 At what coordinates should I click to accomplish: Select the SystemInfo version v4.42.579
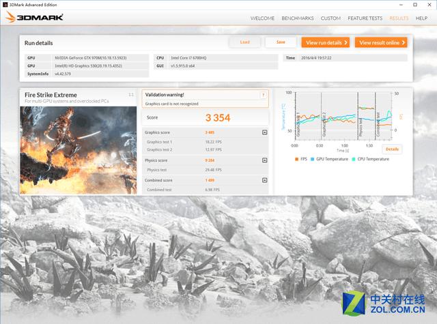click(x=63, y=74)
